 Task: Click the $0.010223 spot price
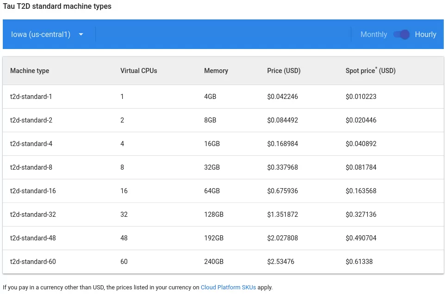(361, 97)
